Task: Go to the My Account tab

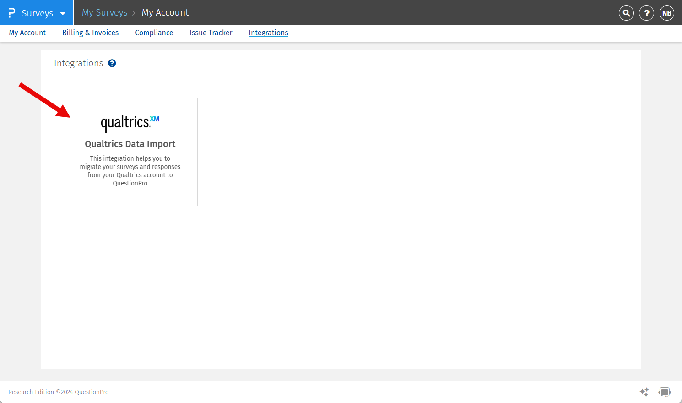Action: coord(27,33)
